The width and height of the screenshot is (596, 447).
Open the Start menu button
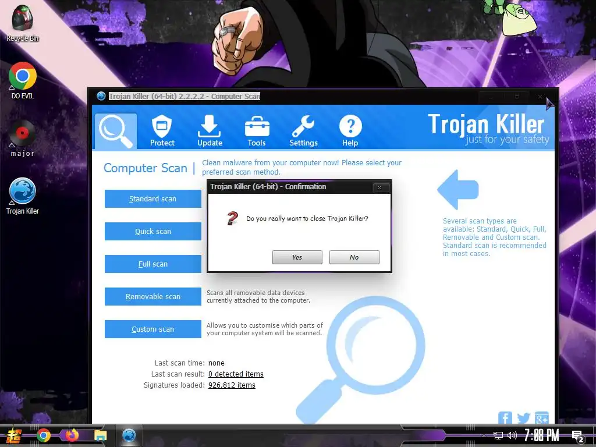tap(14, 435)
